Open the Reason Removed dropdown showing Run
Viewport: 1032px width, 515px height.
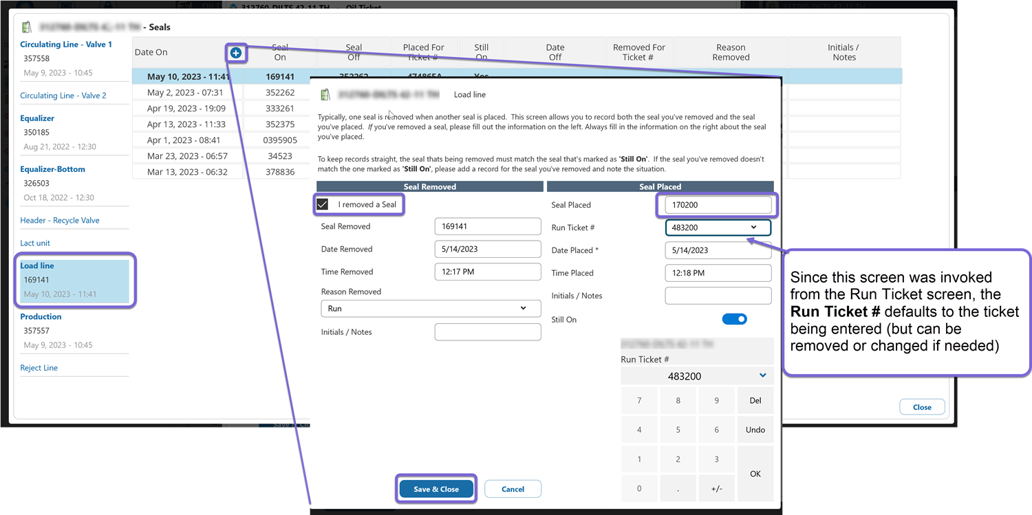click(431, 309)
